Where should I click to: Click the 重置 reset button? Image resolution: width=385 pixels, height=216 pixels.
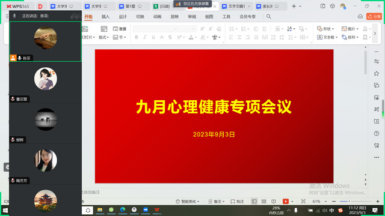pos(120,29)
